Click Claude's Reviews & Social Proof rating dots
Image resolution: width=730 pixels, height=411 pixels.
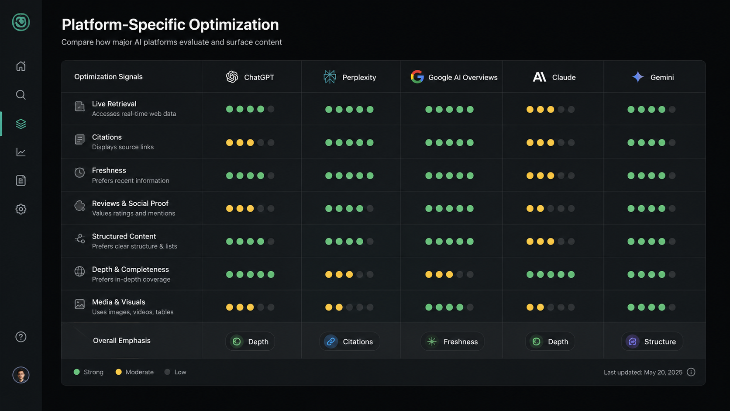551,208
